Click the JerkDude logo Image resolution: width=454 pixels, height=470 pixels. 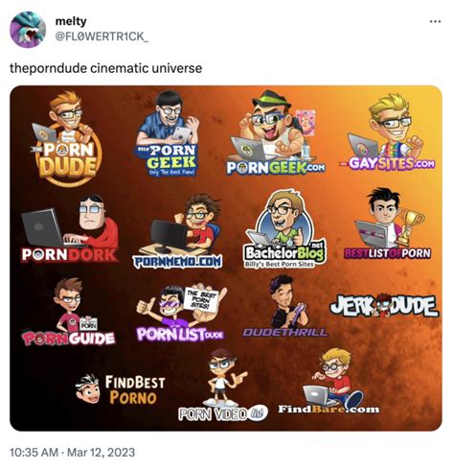[384, 306]
